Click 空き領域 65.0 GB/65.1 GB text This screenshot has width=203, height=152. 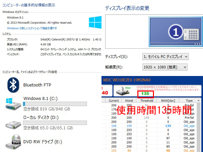point(48,128)
